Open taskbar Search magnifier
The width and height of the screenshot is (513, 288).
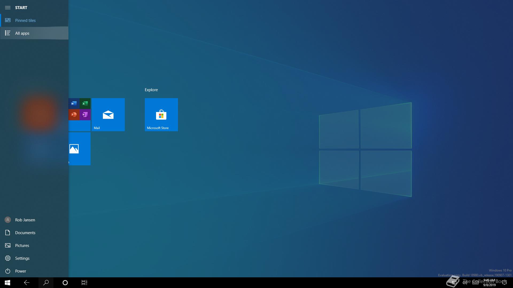[x=46, y=283]
